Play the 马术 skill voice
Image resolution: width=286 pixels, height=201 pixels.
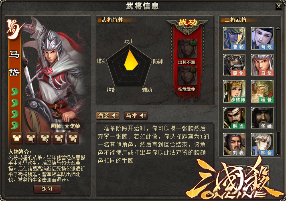(x=136, y=116)
